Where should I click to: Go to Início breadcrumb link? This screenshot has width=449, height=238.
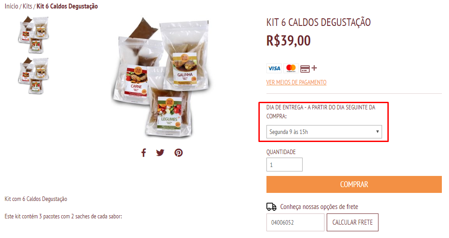pyautogui.click(x=12, y=6)
